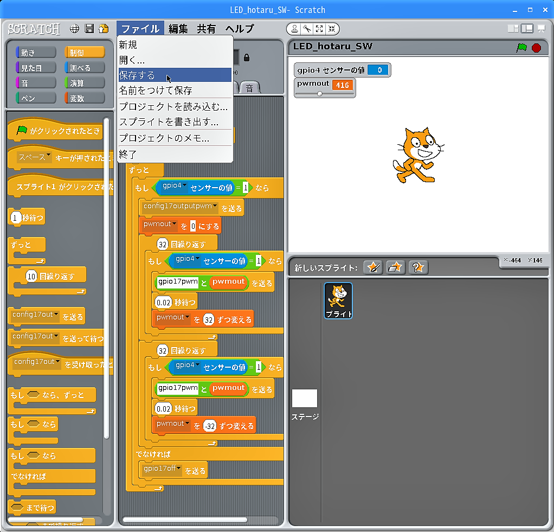Click the floppy disk save icon
This screenshot has width=554, height=532.
(x=89, y=29)
